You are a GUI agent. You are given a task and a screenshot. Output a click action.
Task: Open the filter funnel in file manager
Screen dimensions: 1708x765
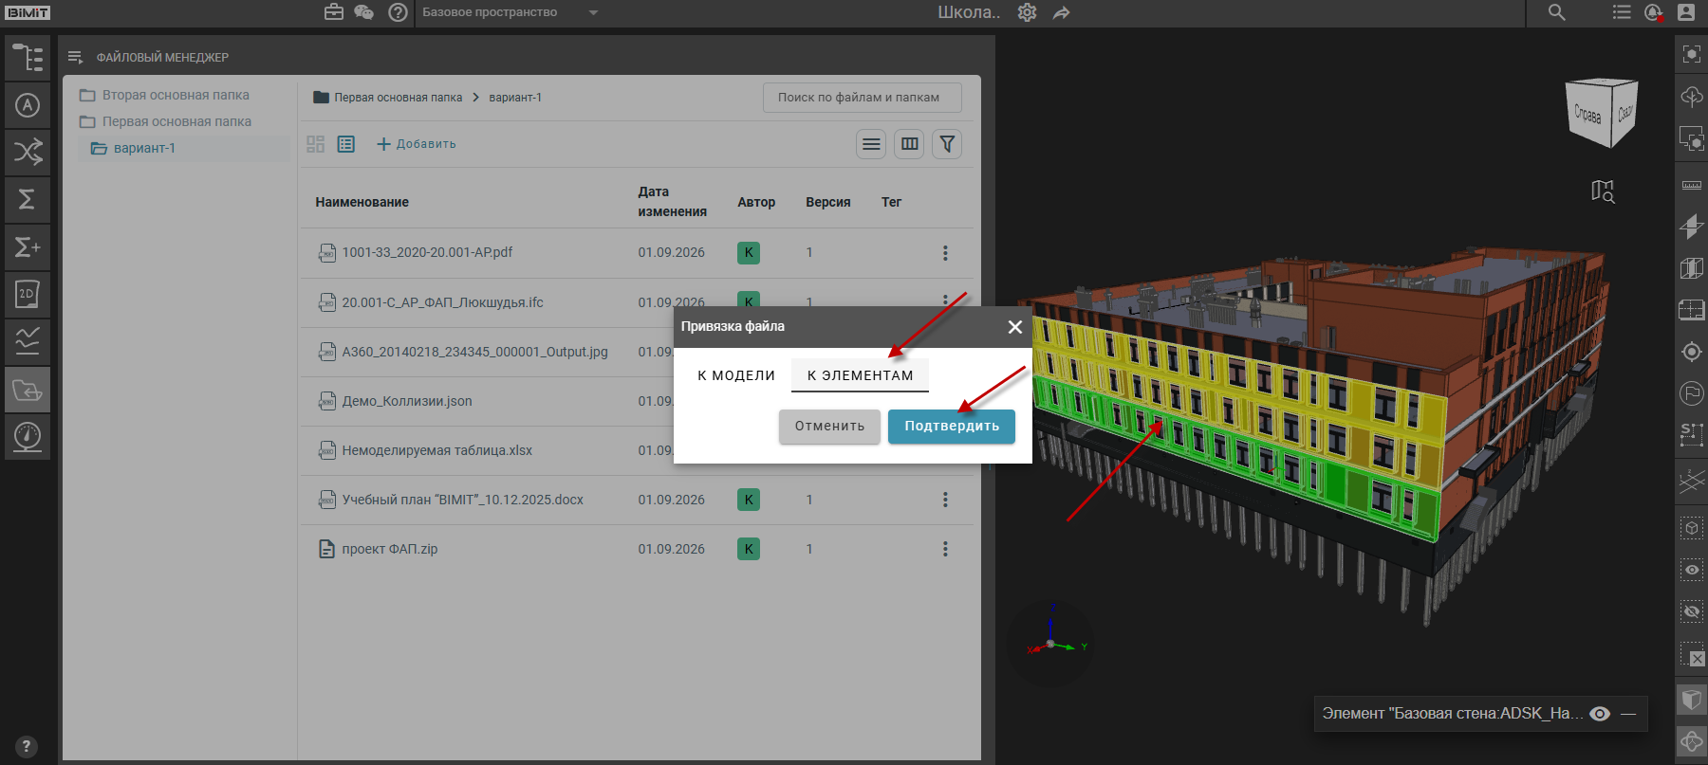coord(947,144)
